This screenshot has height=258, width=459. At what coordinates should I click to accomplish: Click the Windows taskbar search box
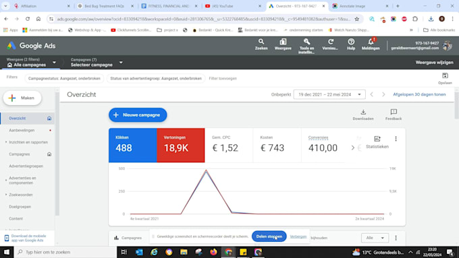(65, 252)
